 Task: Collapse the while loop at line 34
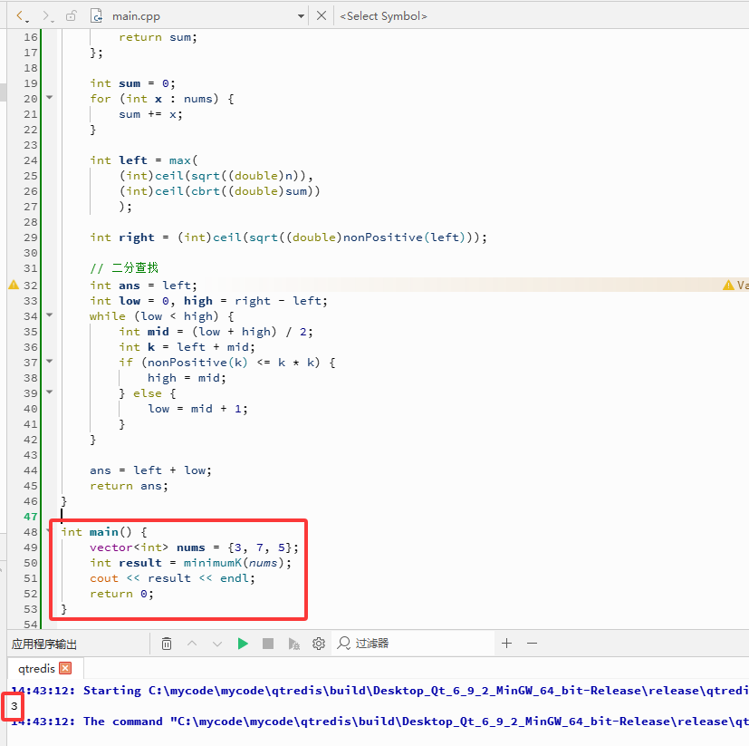click(49, 315)
